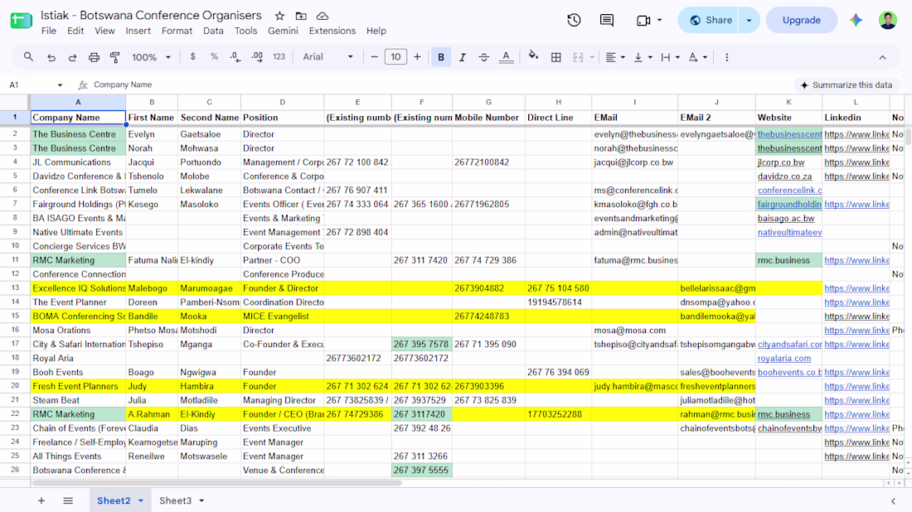Open the search menus magnifier icon

28,57
